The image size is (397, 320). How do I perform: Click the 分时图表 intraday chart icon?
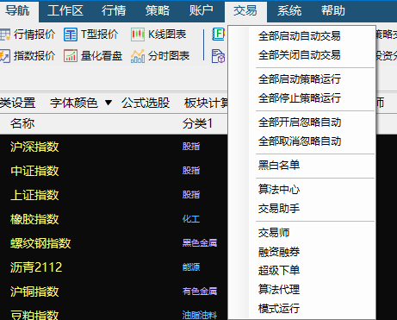coord(138,56)
